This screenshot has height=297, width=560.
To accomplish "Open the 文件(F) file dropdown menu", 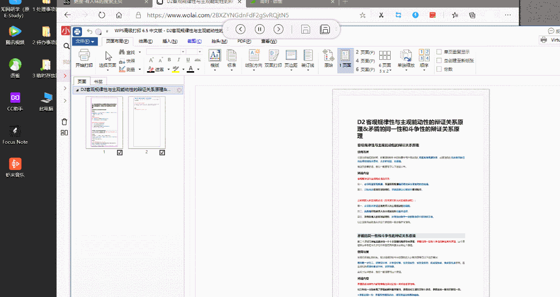I will 85,41.
